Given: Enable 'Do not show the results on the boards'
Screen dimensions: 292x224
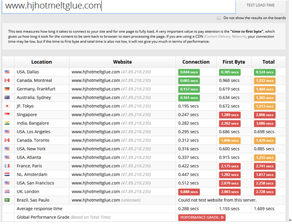Looking at the screenshot, I should point(219,18).
